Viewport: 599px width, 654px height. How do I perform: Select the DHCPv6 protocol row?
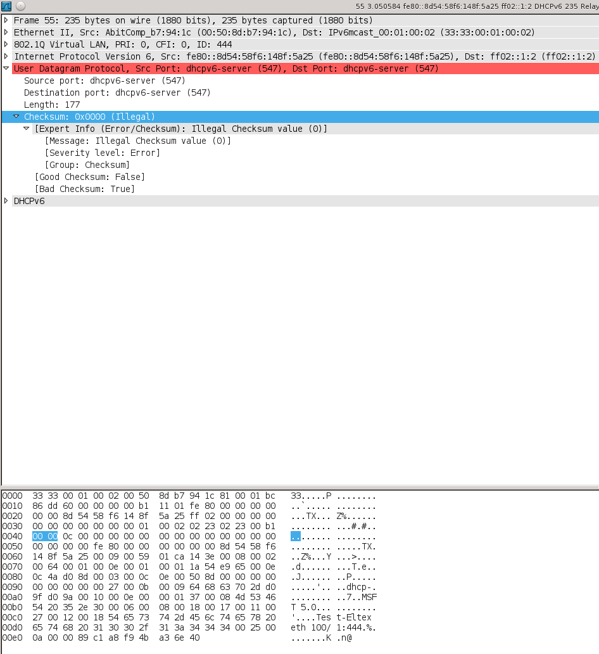[x=306, y=201]
